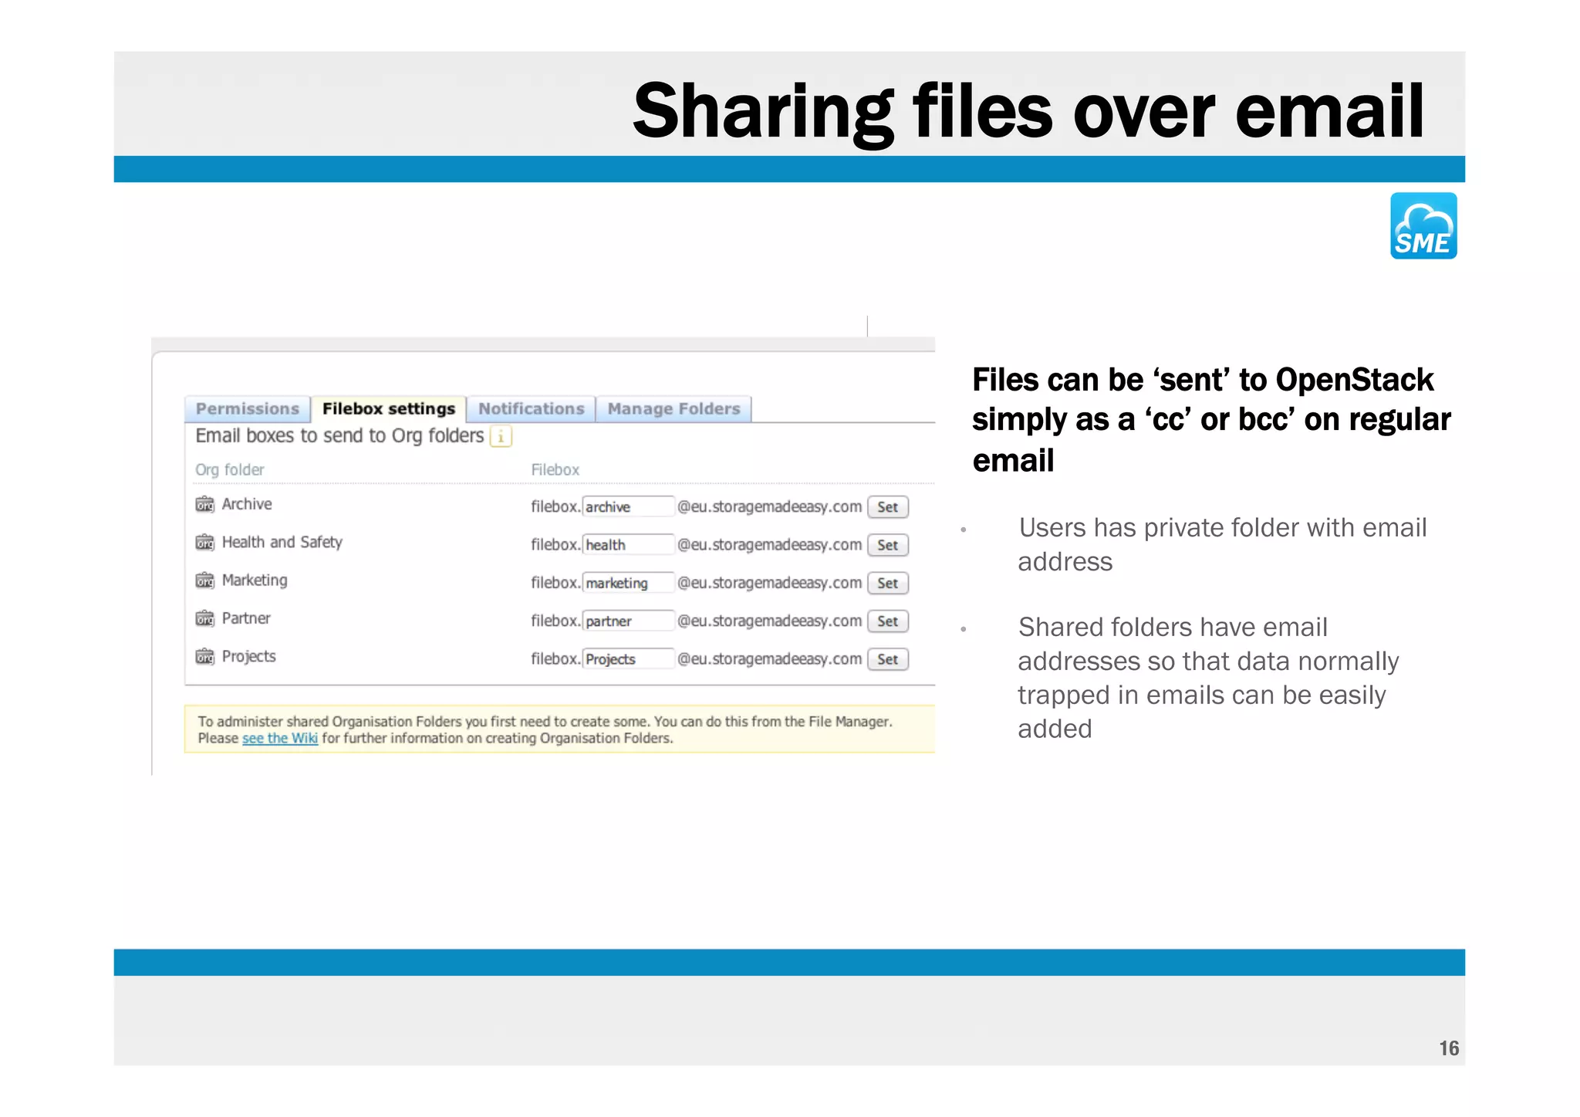
Task: Click Set button for health filebox
Action: pos(887,545)
